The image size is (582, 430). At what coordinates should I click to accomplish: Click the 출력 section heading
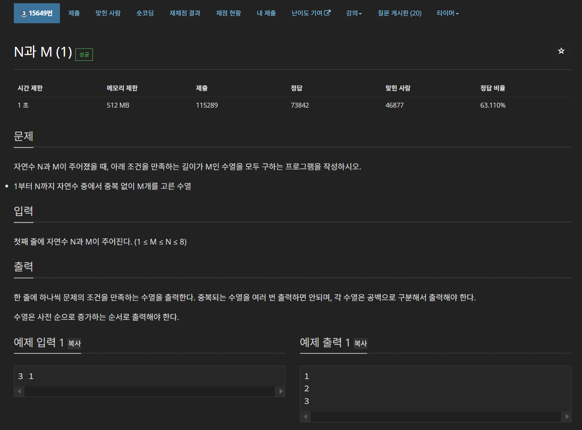point(23,267)
